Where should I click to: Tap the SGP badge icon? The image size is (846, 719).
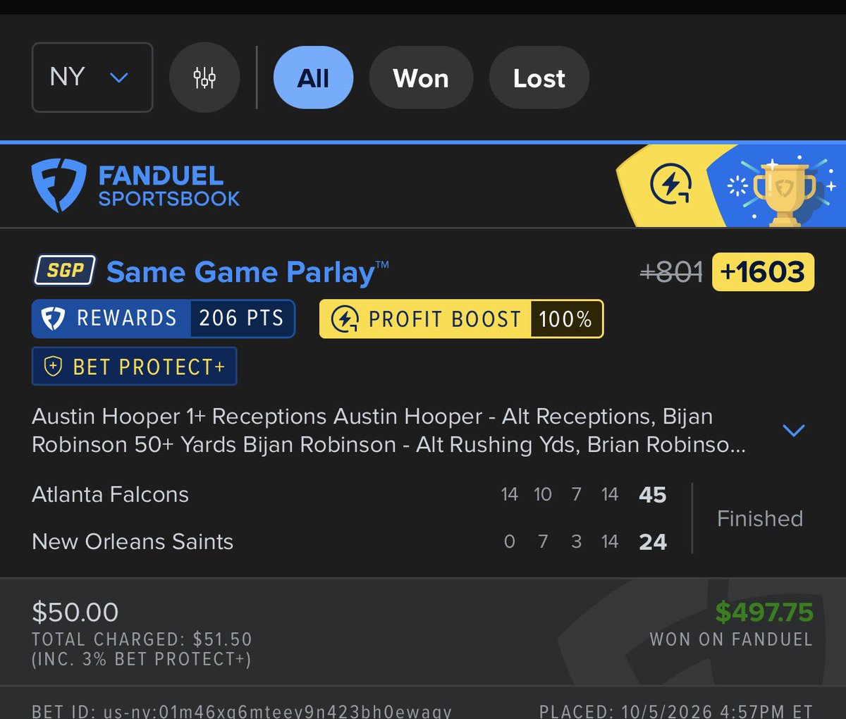65,271
